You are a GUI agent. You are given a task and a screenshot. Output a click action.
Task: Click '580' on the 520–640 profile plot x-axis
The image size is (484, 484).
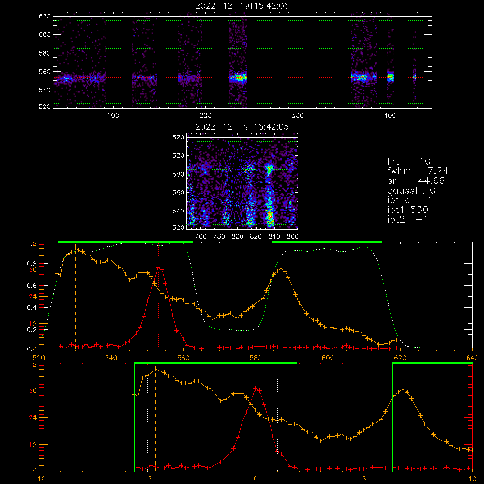click(x=256, y=358)
